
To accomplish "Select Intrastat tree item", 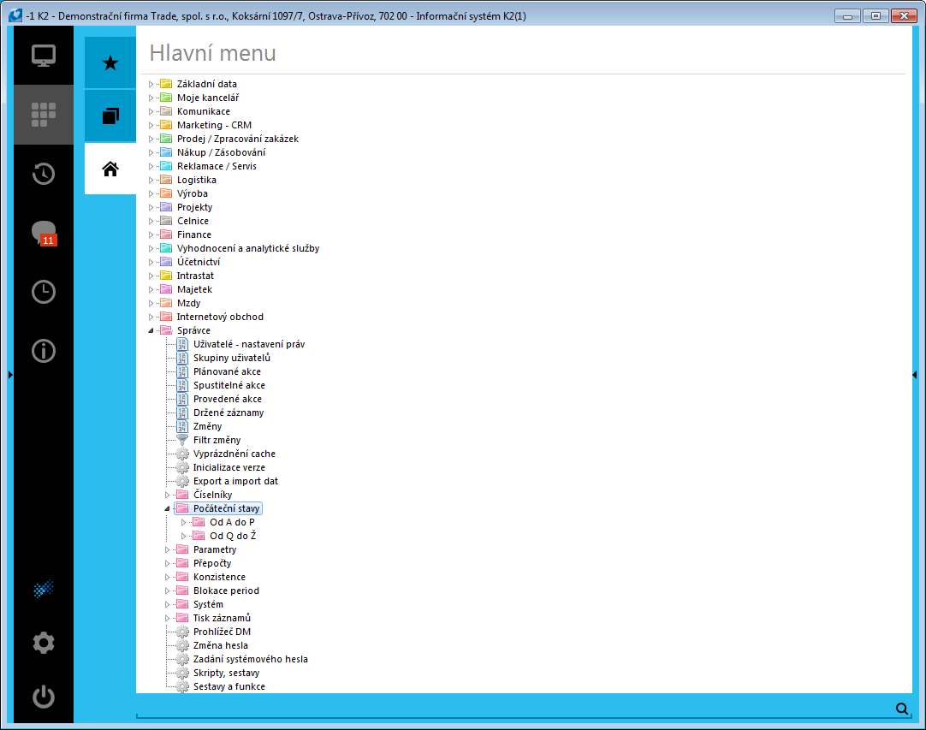I will [195, 276].
